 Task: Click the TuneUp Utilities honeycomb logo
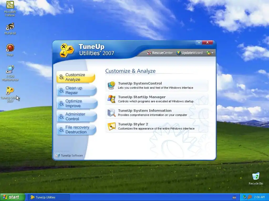67,50
